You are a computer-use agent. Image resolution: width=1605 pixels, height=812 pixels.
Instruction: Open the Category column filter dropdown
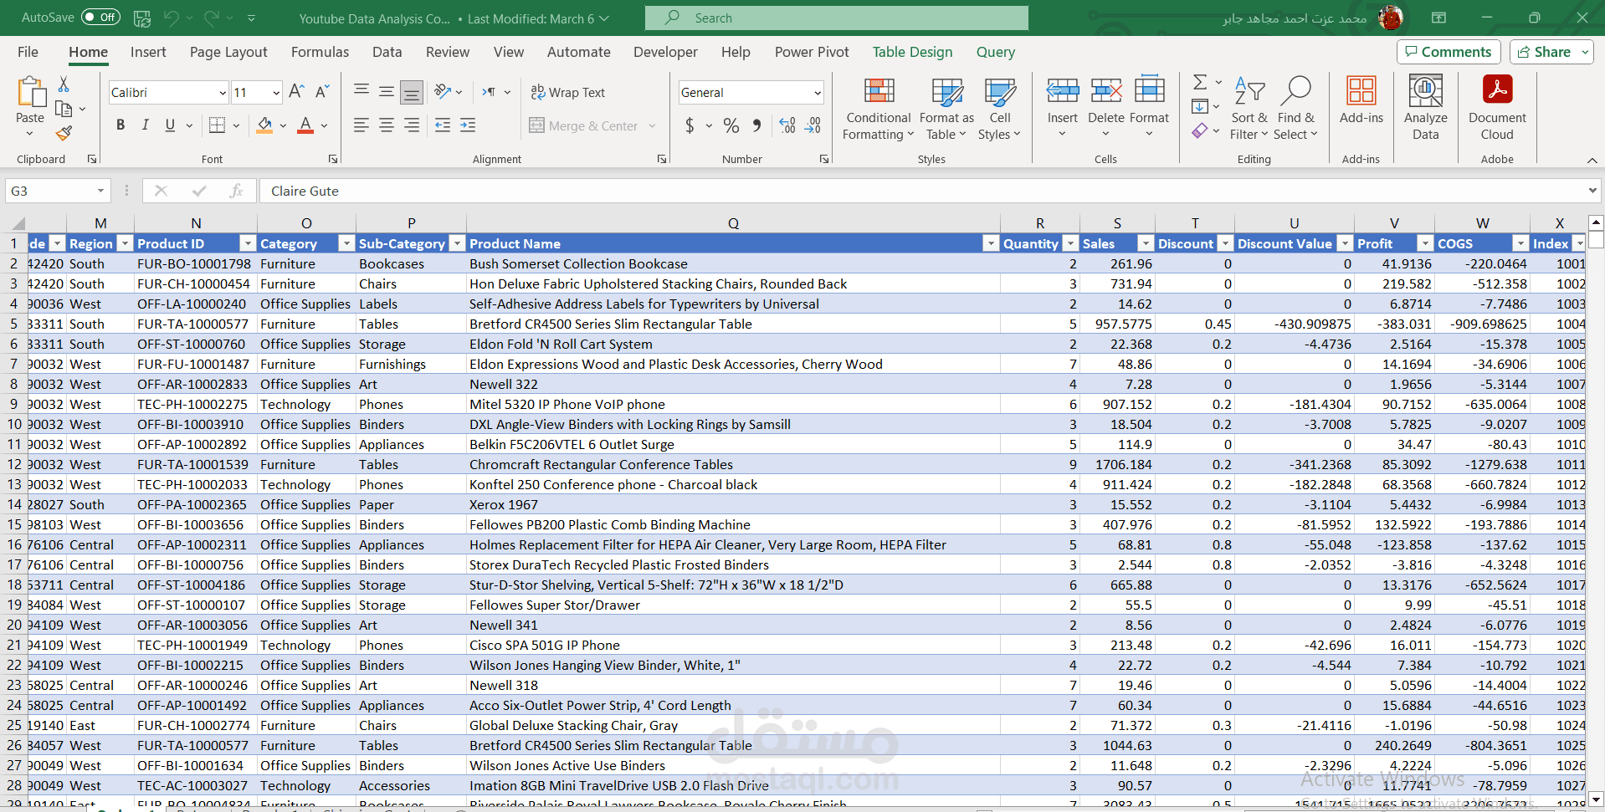(x=346, y=243)
